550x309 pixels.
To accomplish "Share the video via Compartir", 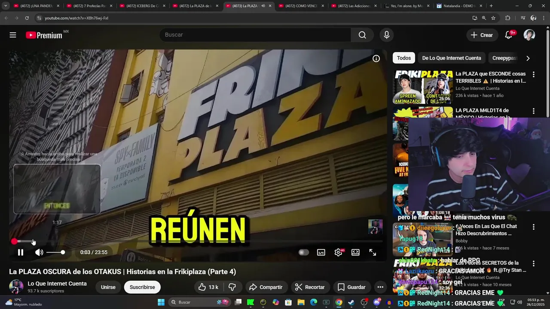I will click(x=266, y=287).
